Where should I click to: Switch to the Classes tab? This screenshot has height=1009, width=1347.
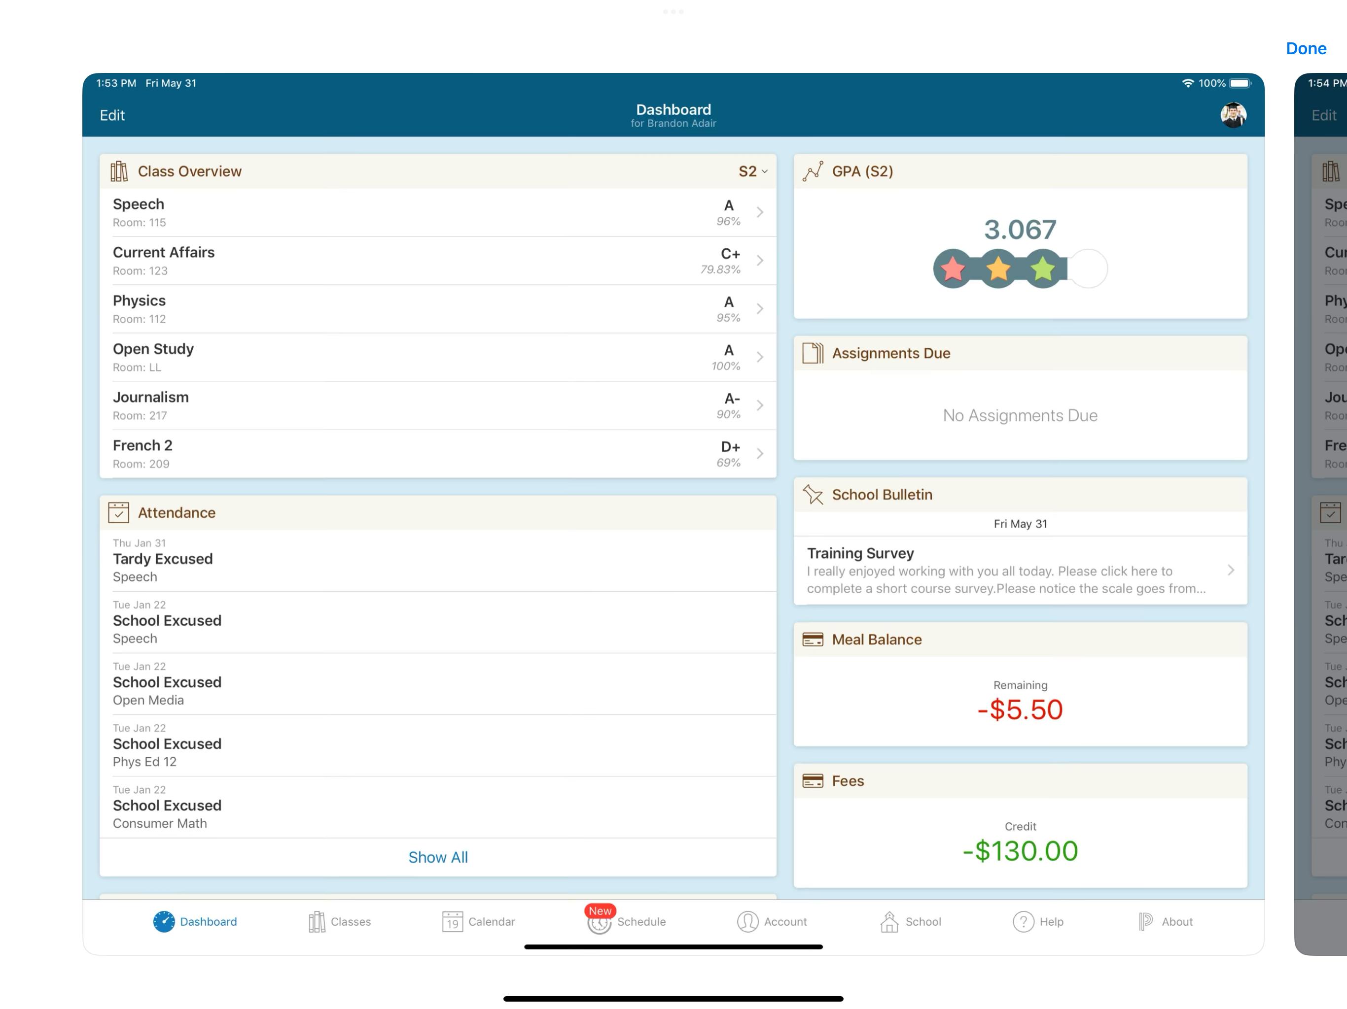(339, 921)
